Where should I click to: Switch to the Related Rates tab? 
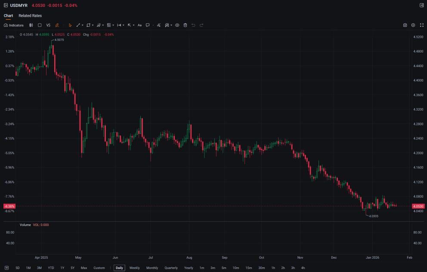coord(30,16)
